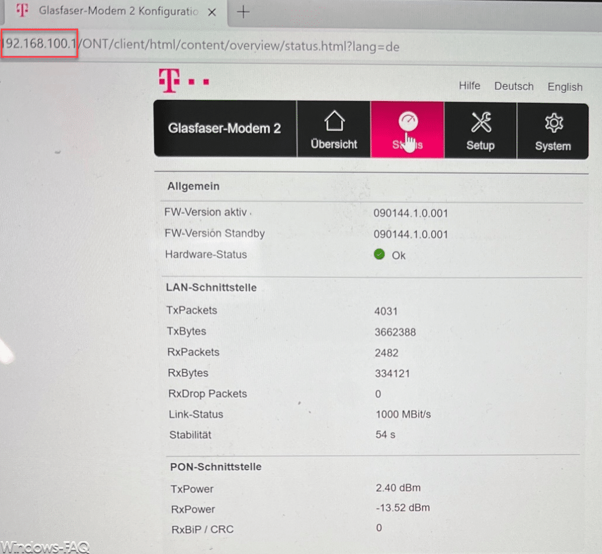Select the RxPower value -13.52 dBm

point(403,508)
